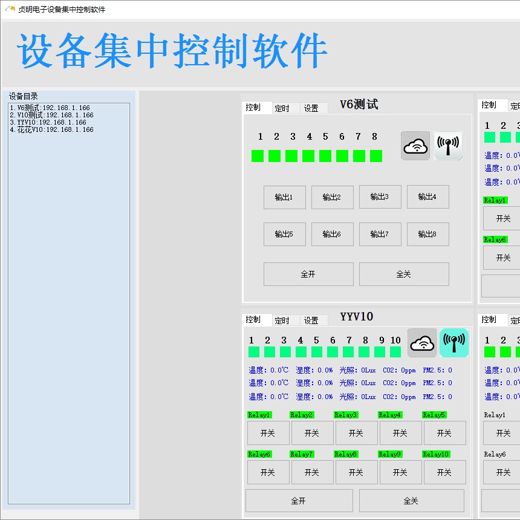
Task: Click the V6测试 panel title
Action: pos(359,105)
